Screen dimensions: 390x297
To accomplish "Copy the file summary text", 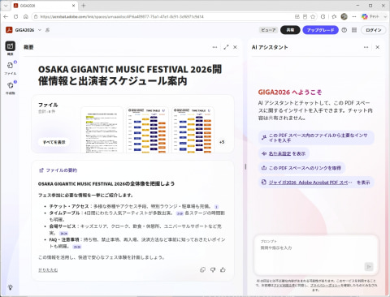I will click(x=202, y=269).
